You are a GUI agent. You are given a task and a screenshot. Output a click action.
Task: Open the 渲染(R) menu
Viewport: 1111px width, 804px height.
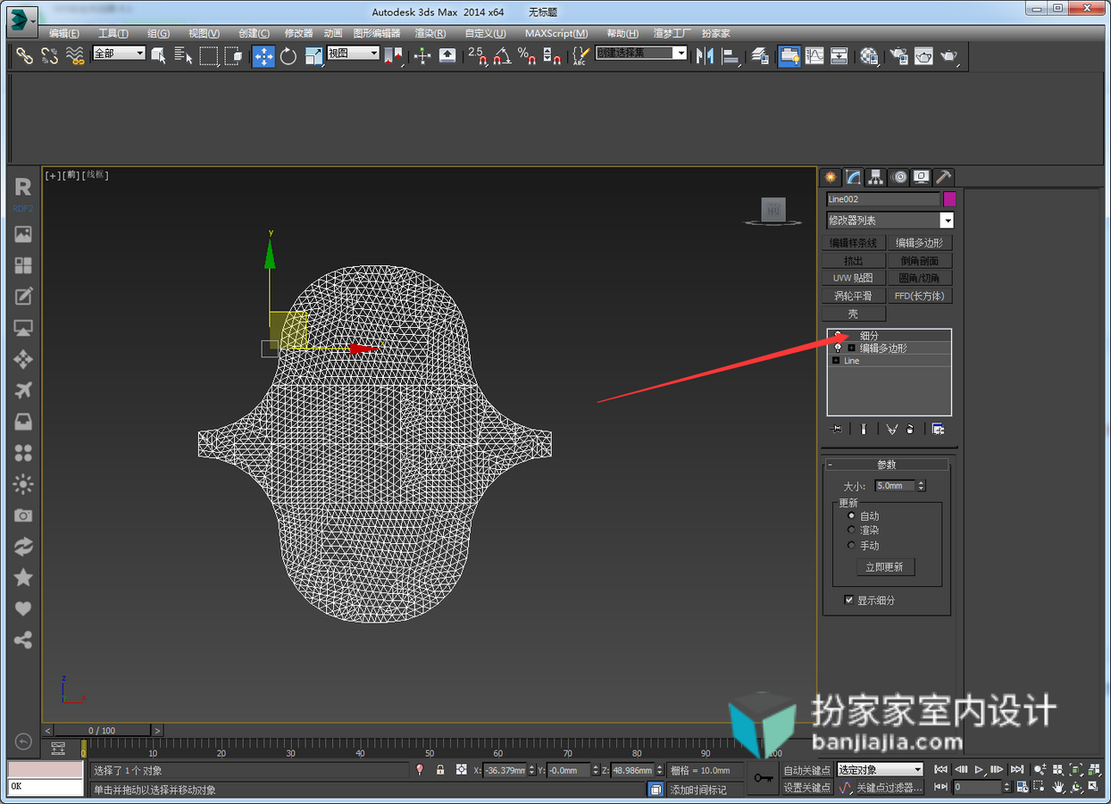click(x=430, y=33)
